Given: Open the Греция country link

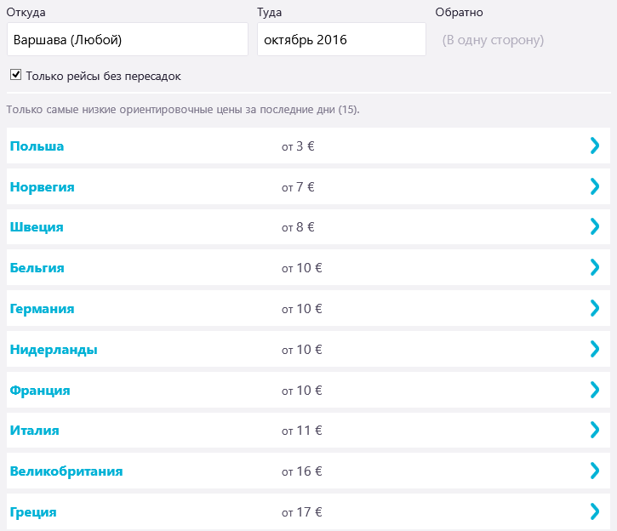Looking at the screenshot, I should point(34,512).
